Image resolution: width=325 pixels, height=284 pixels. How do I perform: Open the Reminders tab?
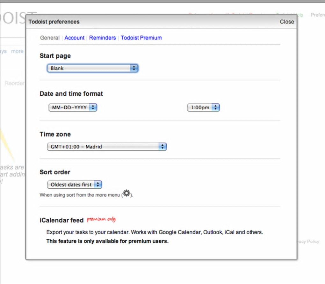click(x=102, y=38)
